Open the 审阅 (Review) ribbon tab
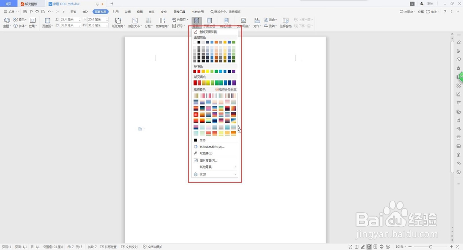The height and width of the screenshot is (250, 463). [x=128, y=12]
